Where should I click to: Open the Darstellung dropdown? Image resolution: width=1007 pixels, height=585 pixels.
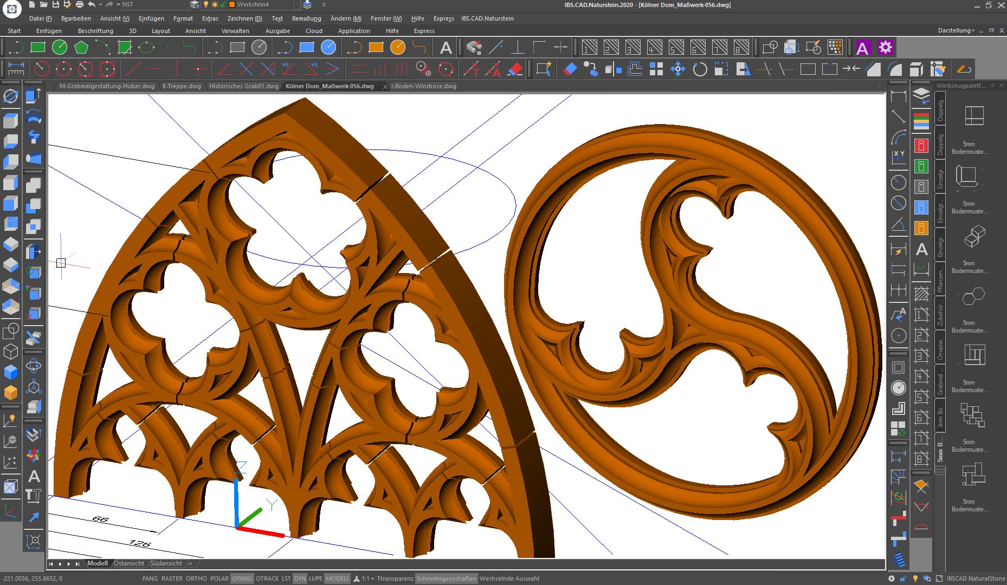point(956,30)
